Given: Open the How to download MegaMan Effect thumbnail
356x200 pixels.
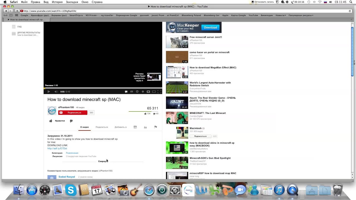Looking at the screenshot, I should click(x=177, y=72).
